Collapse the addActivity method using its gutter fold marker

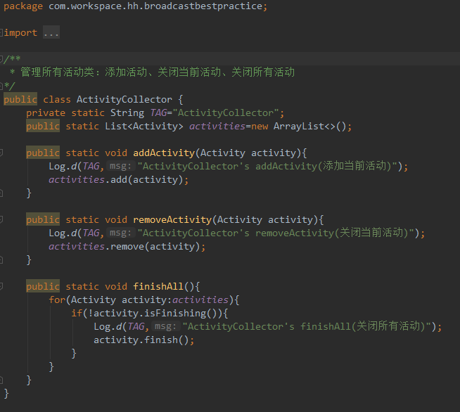tap(1, 153)
